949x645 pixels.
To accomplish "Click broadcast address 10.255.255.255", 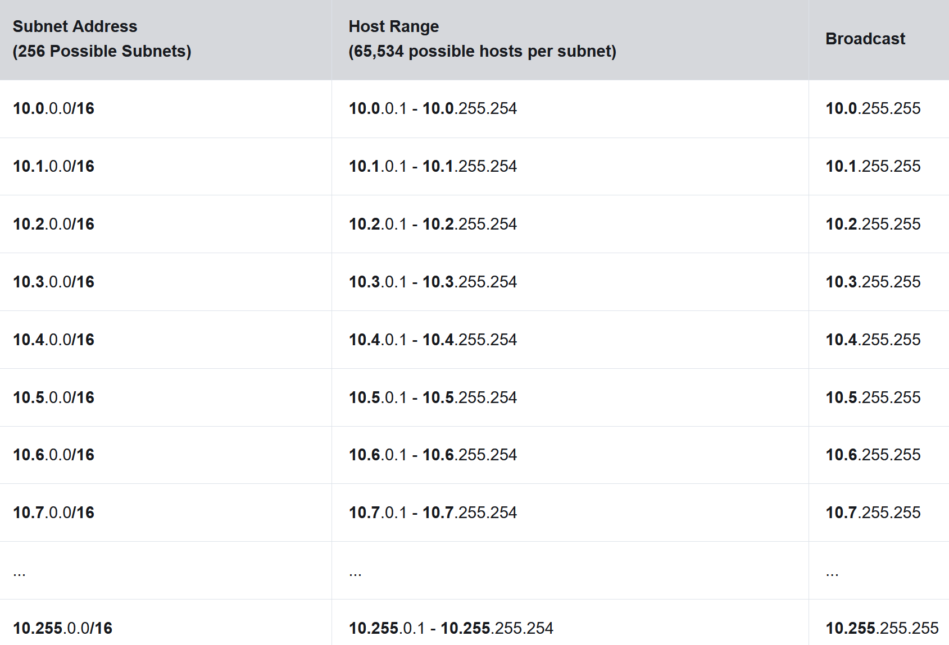I will [x=882, y=628].
